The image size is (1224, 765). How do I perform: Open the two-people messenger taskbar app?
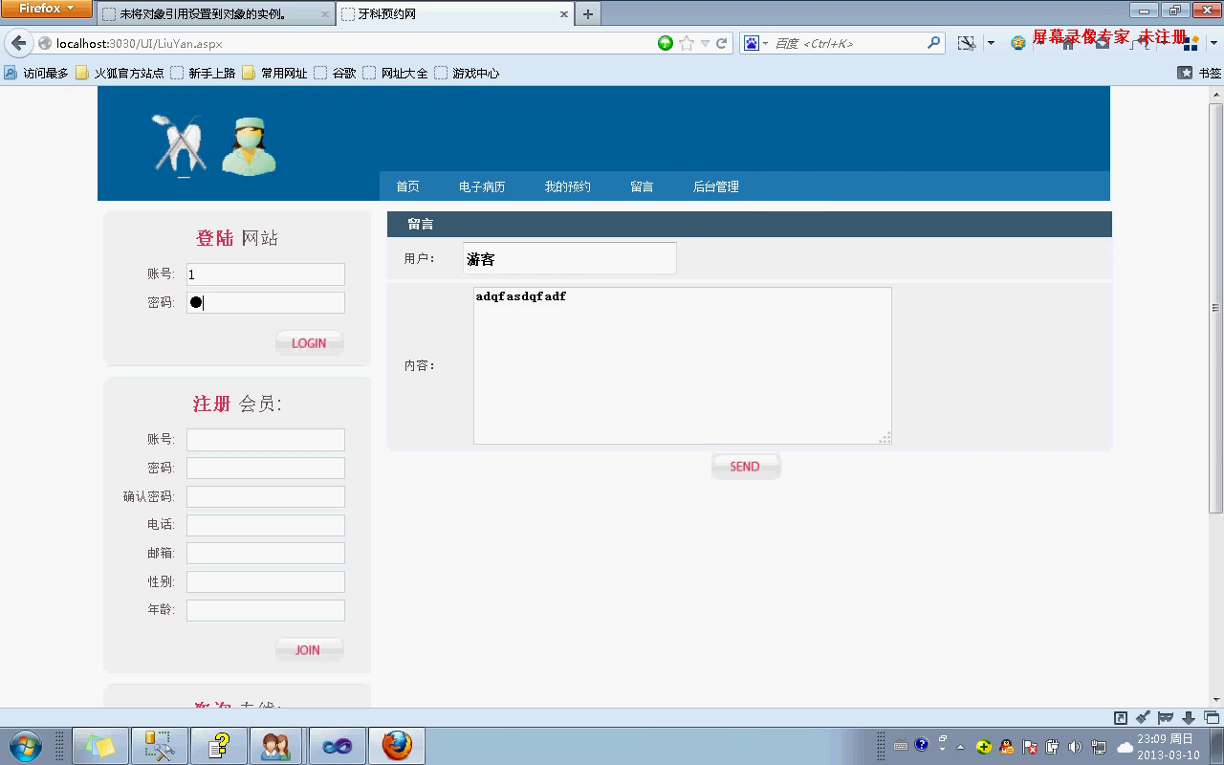point(276,746)
